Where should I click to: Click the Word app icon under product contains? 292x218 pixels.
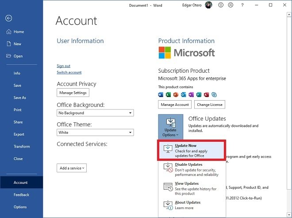coord(161,95)
